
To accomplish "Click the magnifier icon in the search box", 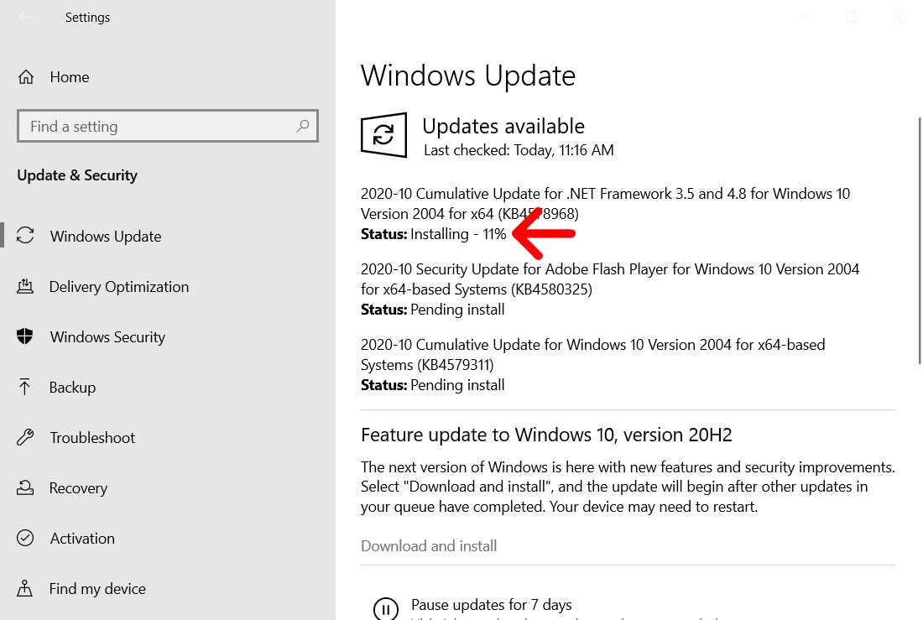I will tap(302, 126).
